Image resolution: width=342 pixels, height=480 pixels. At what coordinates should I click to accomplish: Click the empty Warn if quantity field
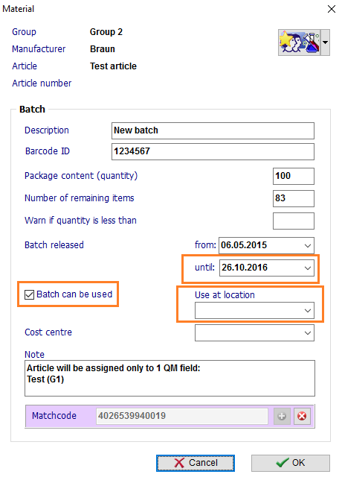pos(294,221)
